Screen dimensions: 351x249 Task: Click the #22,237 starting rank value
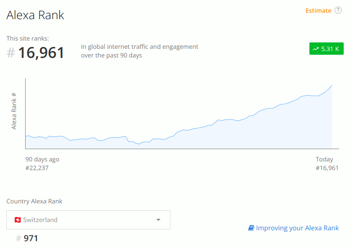pyautogui.click(x=37, y=168)
